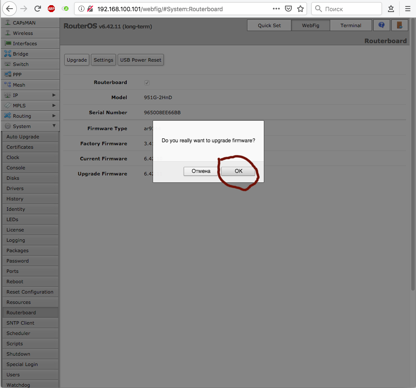This screenshot has width=416, height=388.
Task: Cancel the dialog with Отмена
Action: pos(201,171)
